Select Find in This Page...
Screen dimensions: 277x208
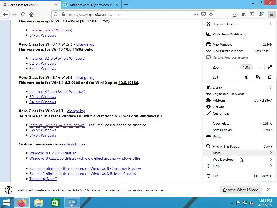[x=239, y=146]
